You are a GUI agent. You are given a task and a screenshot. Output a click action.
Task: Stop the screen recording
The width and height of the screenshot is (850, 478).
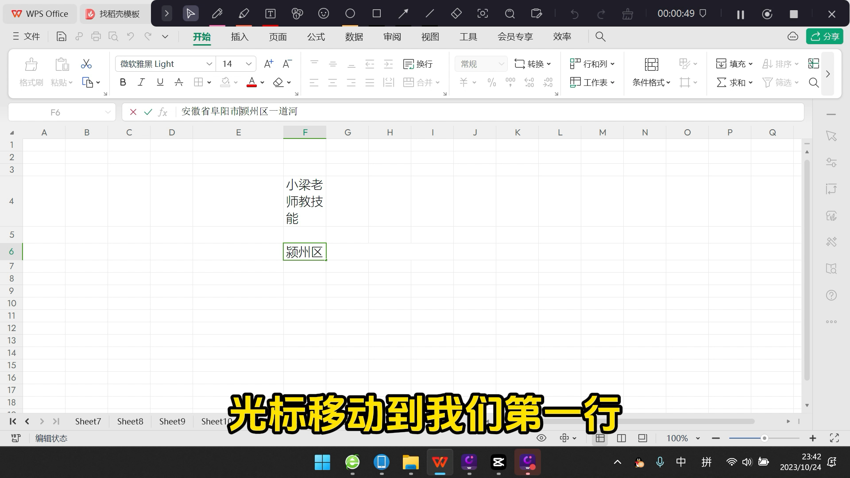point(795,14)
